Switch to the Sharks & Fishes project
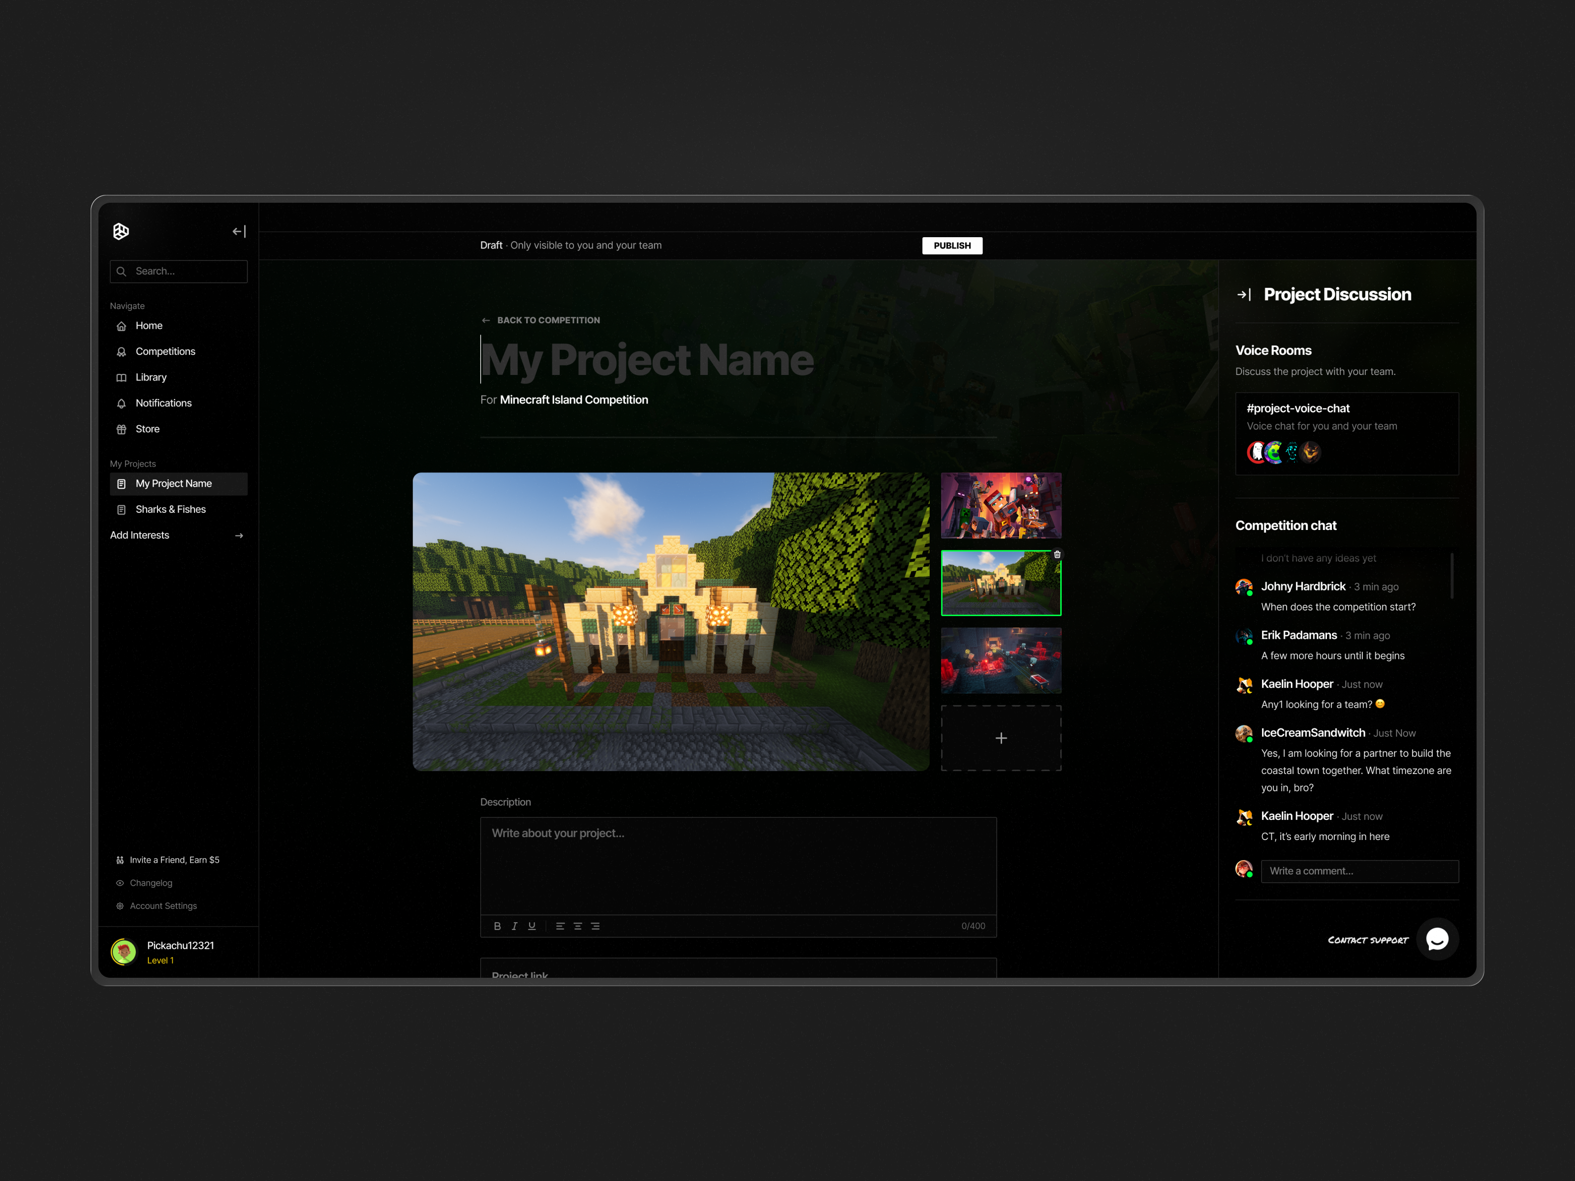 tap(170, 509)
